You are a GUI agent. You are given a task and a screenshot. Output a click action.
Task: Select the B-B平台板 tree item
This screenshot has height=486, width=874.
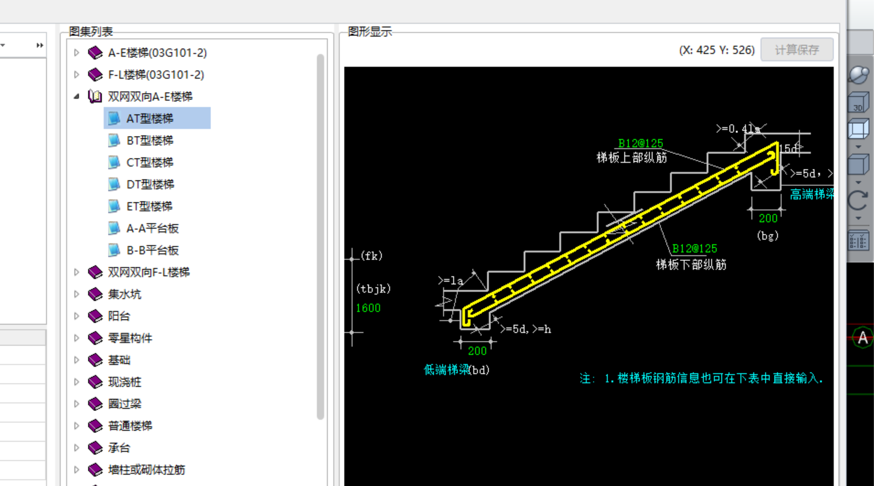click(152, 251)
